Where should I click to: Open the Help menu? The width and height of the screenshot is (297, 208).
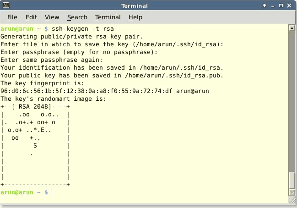[135, 17]
